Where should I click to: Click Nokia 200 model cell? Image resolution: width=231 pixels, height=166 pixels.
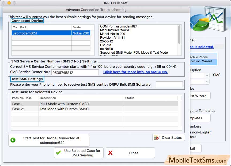tap(81, 33)
